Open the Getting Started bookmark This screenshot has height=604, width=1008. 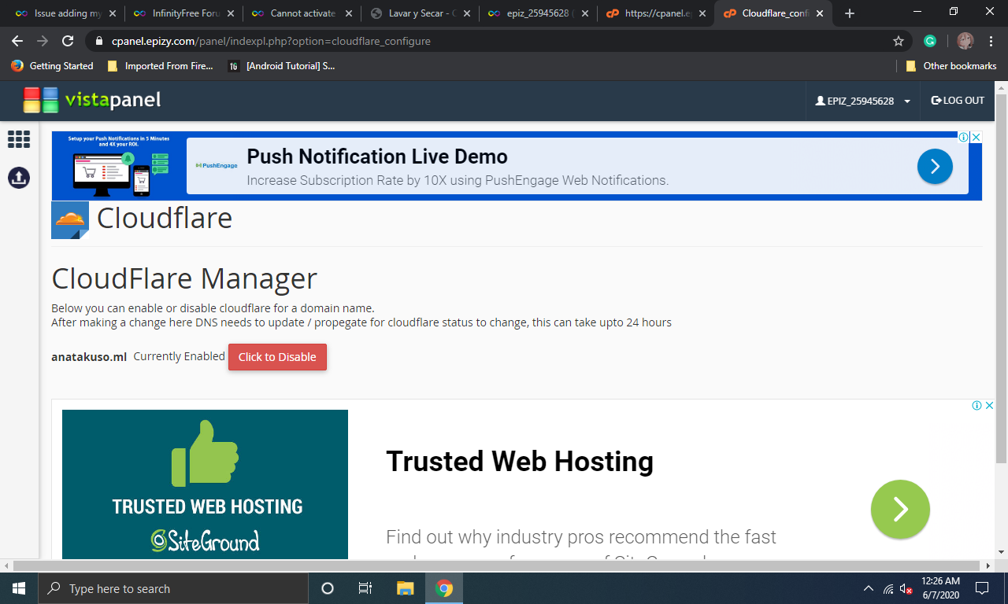point(53,66)
